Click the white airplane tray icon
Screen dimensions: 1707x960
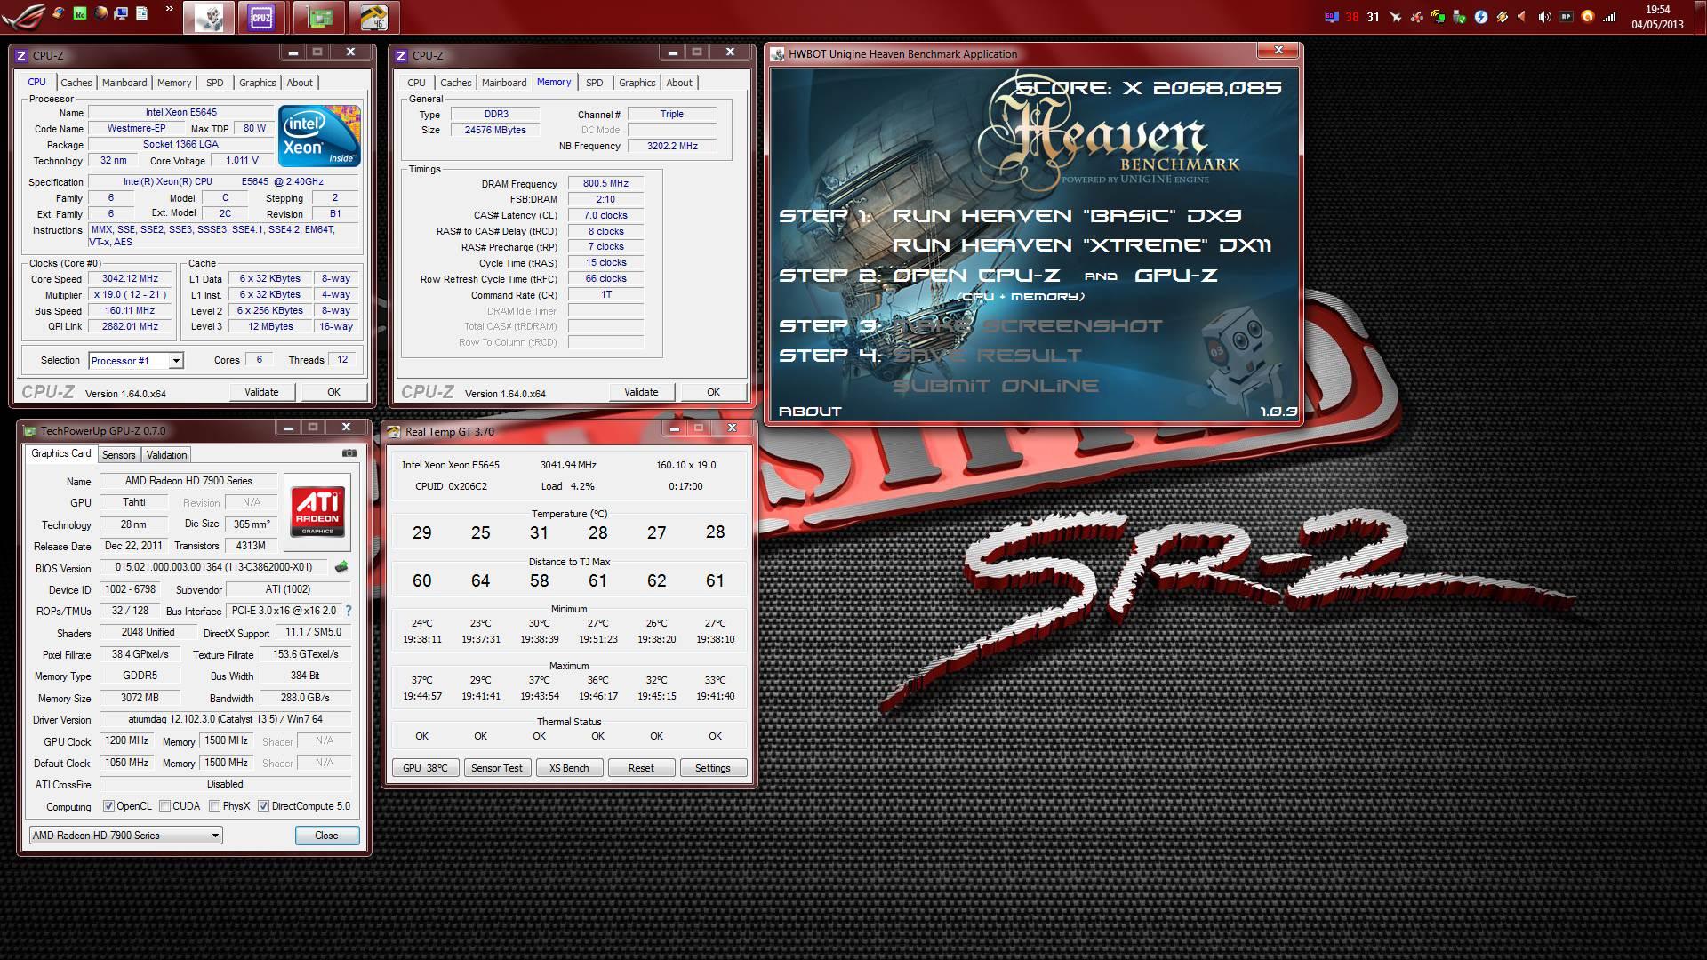coord(1395,16)
